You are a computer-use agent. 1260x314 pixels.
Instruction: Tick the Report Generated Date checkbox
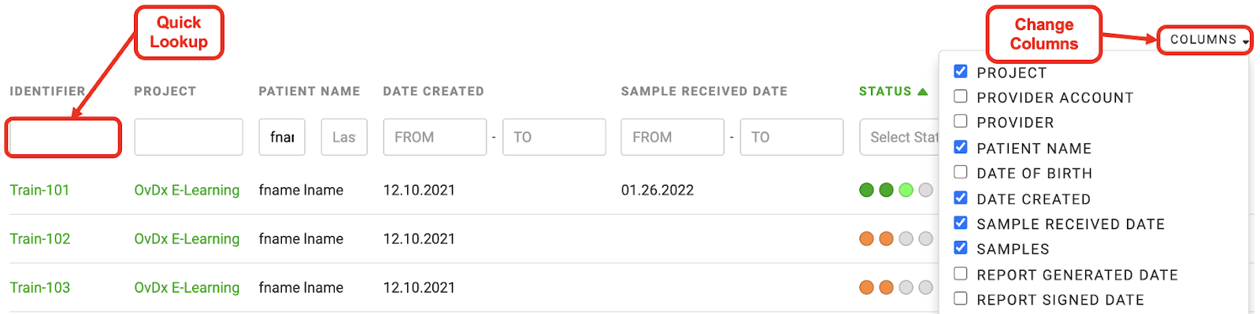click(960, 273)
